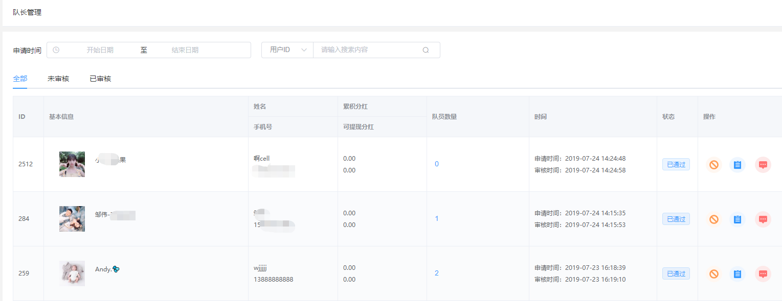Click the red message icon for ID 259

pyautogui.click(x=763, y=274)
